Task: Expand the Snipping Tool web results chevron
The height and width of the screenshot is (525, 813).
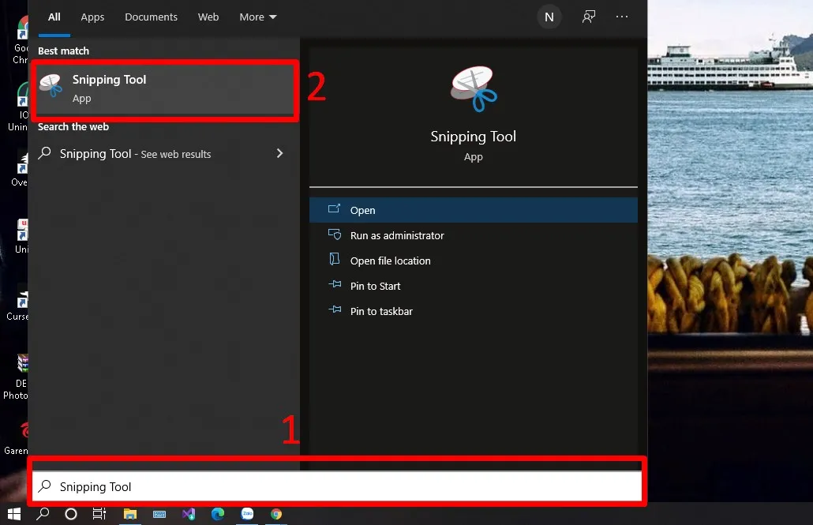Action: (x=279, y=153)
